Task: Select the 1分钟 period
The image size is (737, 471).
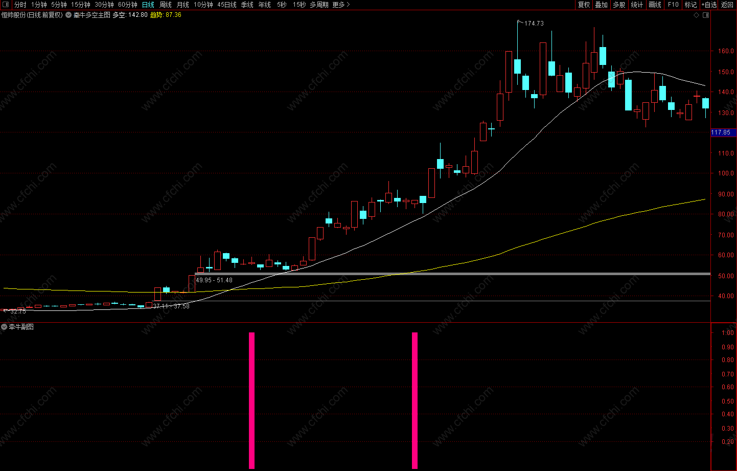Action: pos(39,5)
